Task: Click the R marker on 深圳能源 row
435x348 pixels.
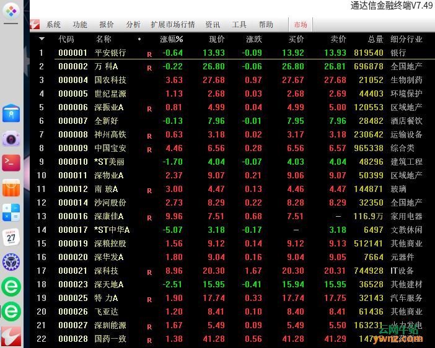Action: coord(149,327)
